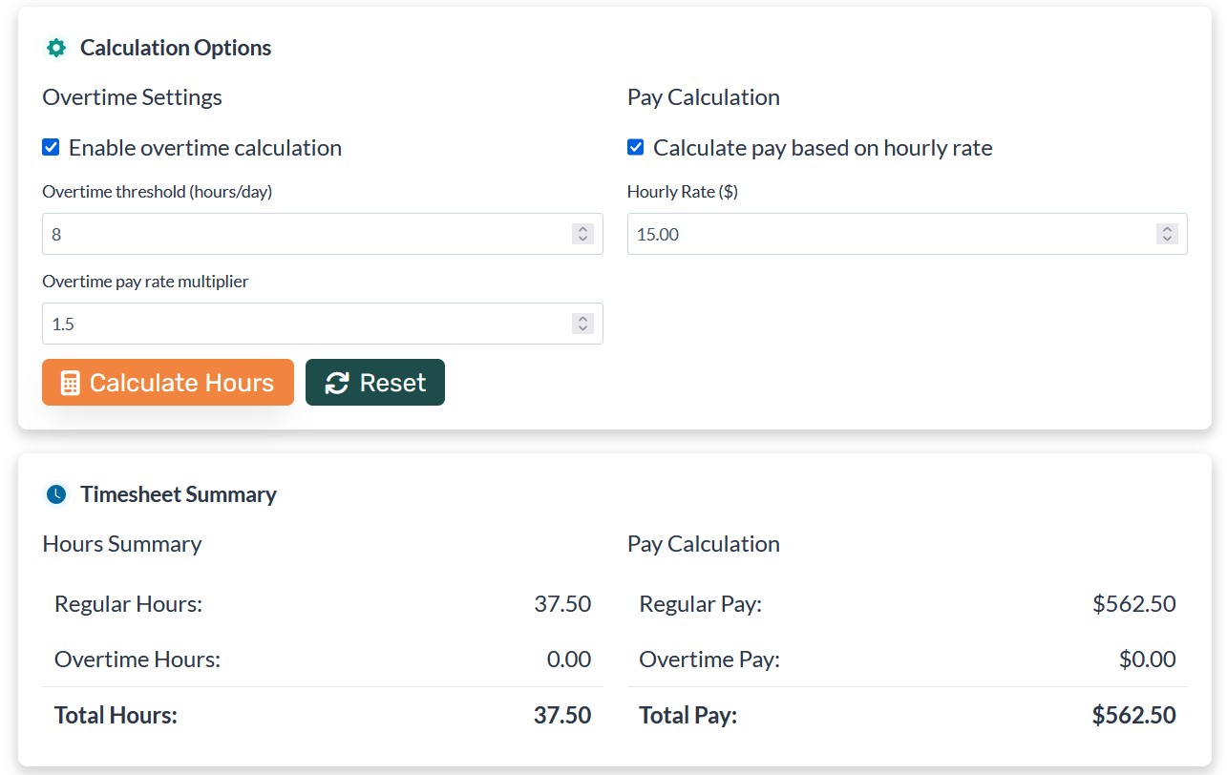1227x775 pixels.
Task: Click the clock icon beside Timesheet Summary
Action: click(x=56, y=494)
